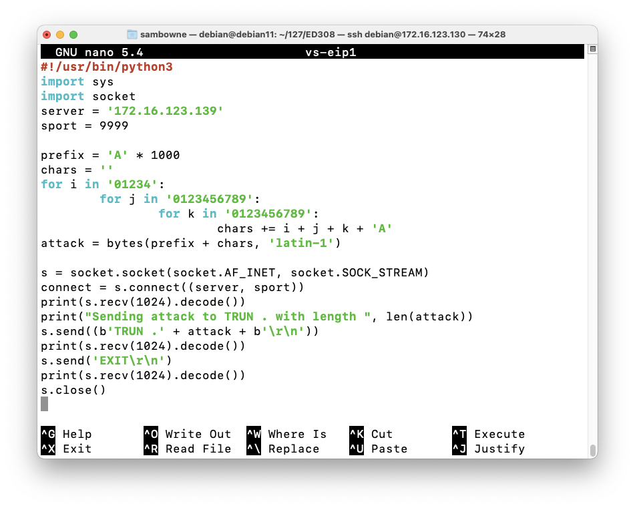Image resolution: width=635 pixels, height=508 pixels.
Task: Click the terminal scrollbar thumb at bottom right
Action: click(x=592, y=451)
